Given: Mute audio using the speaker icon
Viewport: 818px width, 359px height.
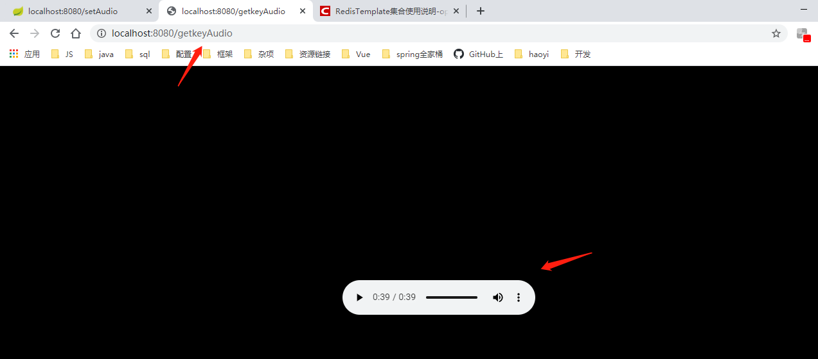Looking at the screenshot, I should [497, 297].
